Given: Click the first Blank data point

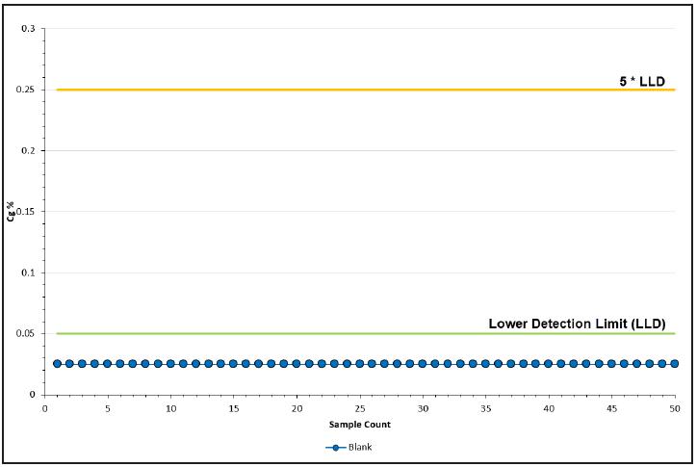Looking at the screenshot, I should click(x=57, y=364).
